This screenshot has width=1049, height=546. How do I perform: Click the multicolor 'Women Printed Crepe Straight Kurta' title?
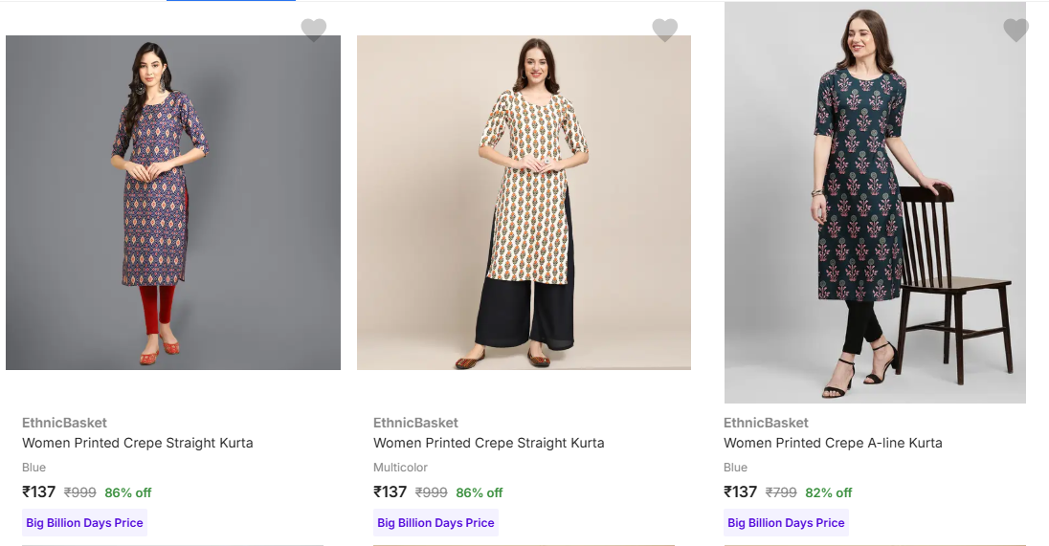coord(488,443)
